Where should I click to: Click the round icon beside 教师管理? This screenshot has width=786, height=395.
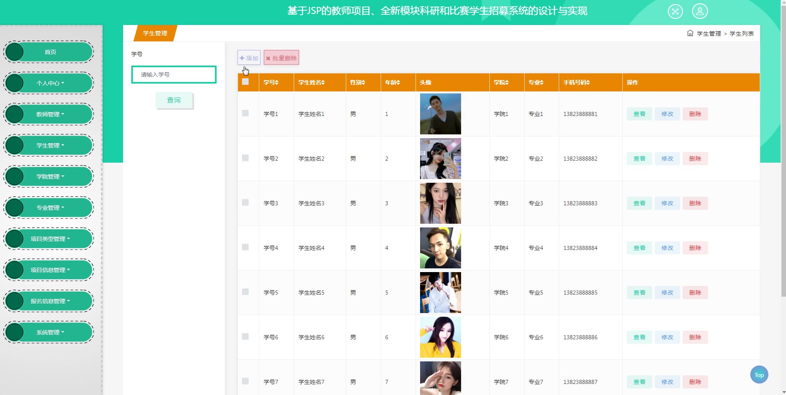(x=15, y=114)
